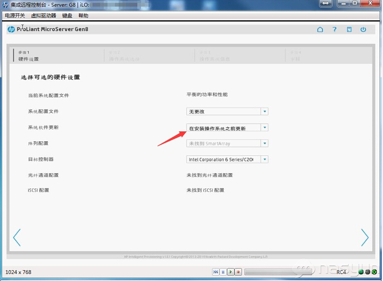Click the arrow button of 在安装操作系统之前更新 combo
This screenshot has width=383, height=281.
[x=265, y=128]
